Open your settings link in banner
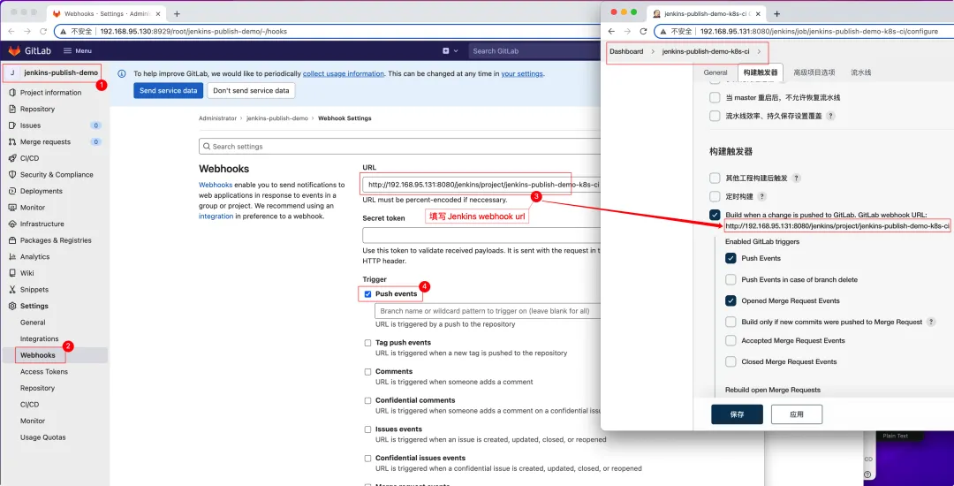The height and width of the screenshot is (486, 954). (x=522, y=73)
